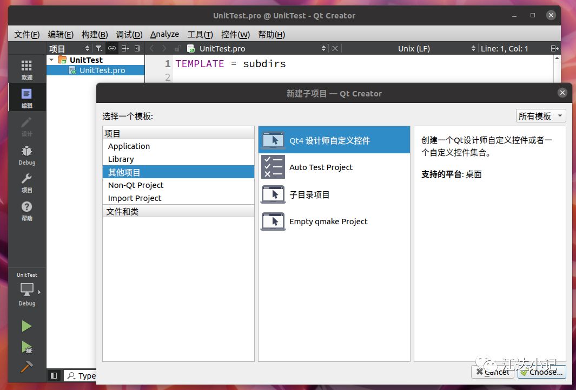Click the 文件和类 section header
This screenshot has width=576, height=390.
178,211
